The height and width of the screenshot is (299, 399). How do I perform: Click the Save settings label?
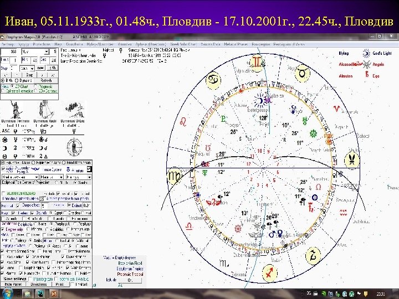point(15,279)
